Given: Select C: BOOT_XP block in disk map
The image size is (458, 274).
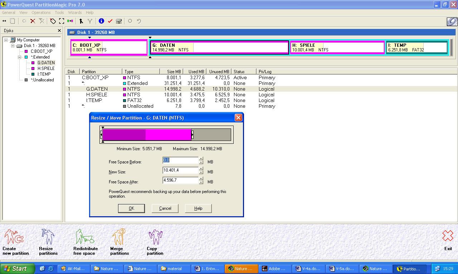Looking at the screenshot, I should [x=109, y=47].
